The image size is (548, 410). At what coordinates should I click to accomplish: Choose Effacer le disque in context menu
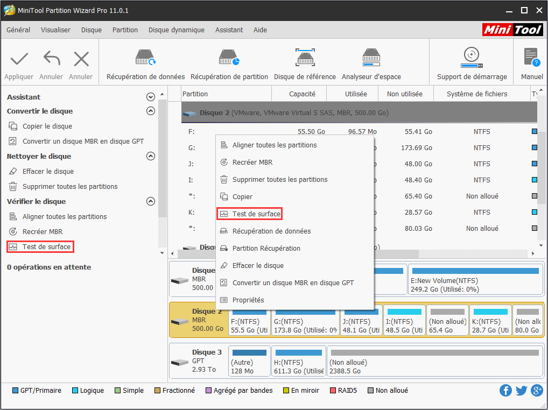pyautogui.click(x=294, y=265)
